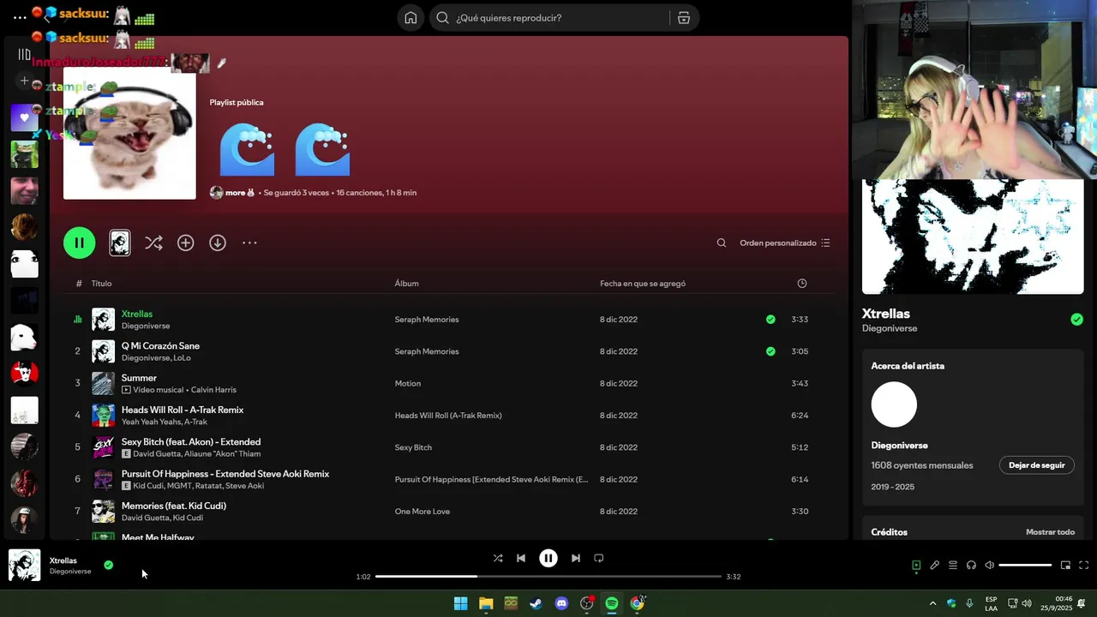Open the Browse icon in search bar
Image resolution: width=1097 pixels, height=617 pixels.
pyautogui.click(x=683, y=18)
